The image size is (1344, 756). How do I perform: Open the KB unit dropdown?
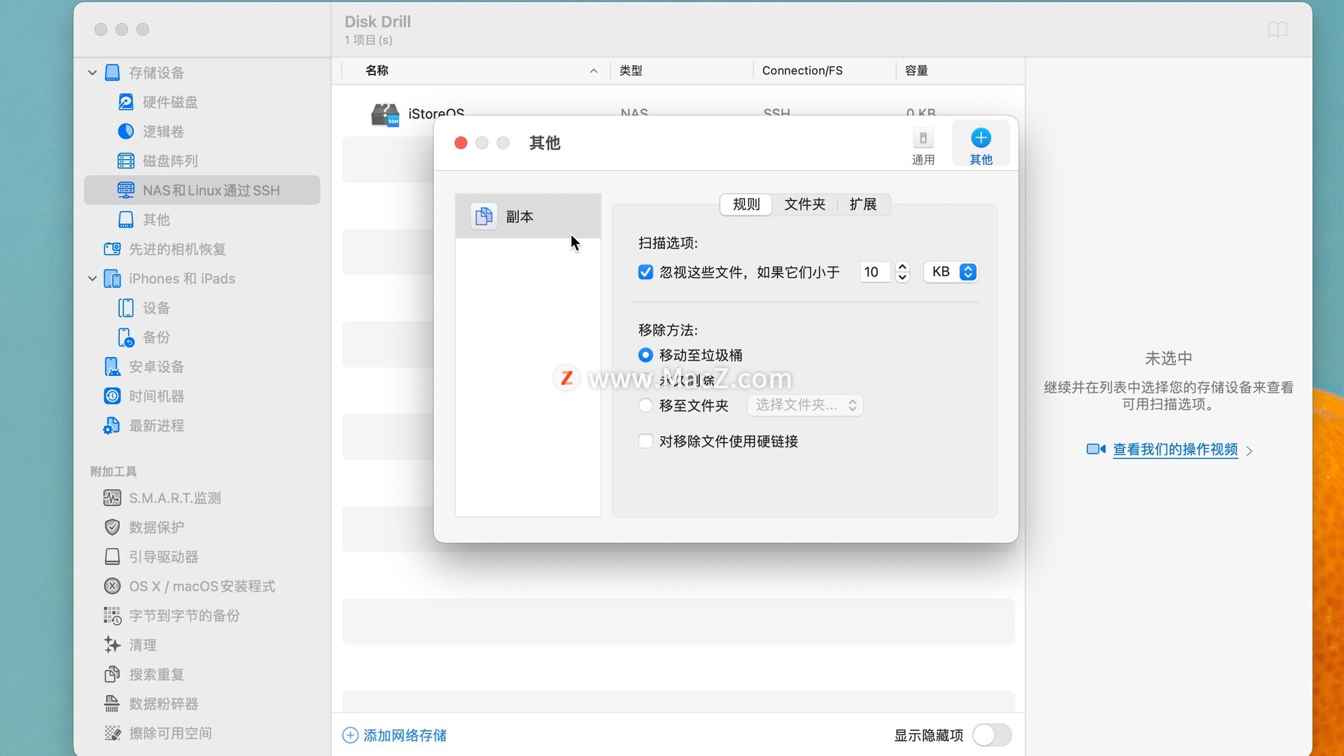pos(951,272)
